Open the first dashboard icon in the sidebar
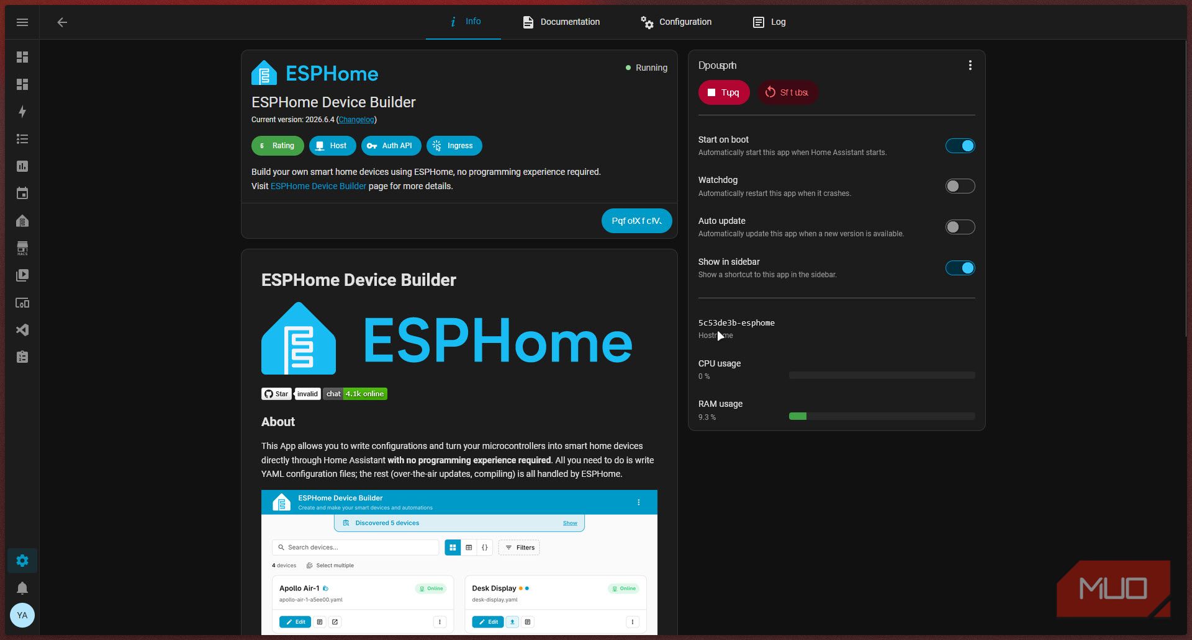The width and height of the screenshot is (1192, 640). (22, 57)
